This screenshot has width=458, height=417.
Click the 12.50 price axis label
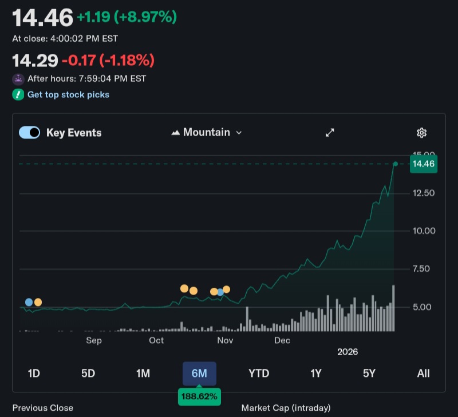[424, 193]
